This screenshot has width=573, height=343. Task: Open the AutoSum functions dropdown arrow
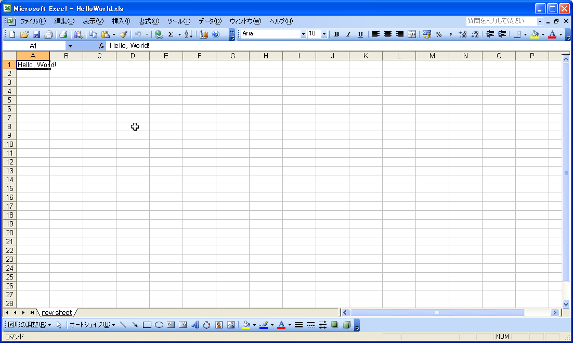point(179,34)
